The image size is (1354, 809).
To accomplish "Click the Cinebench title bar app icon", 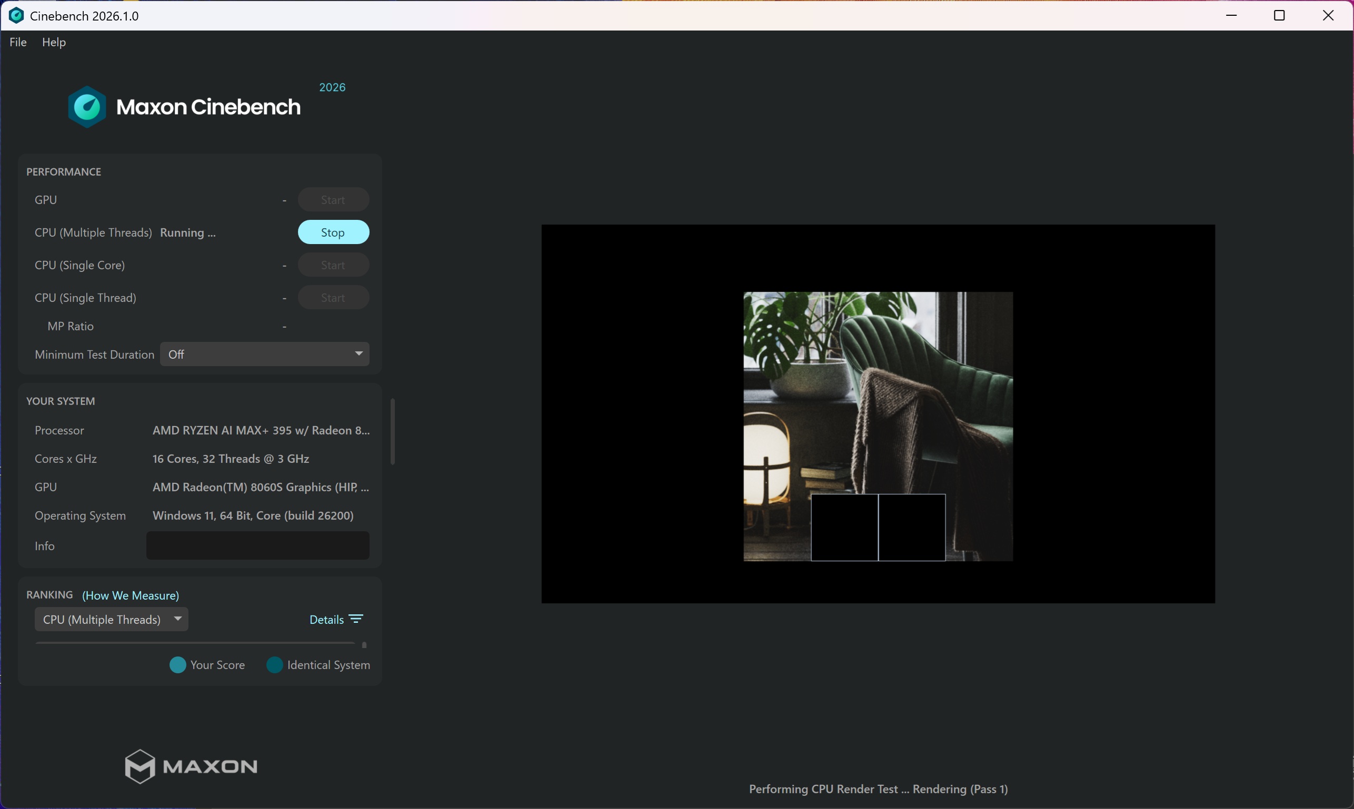I will pos(16,15).
